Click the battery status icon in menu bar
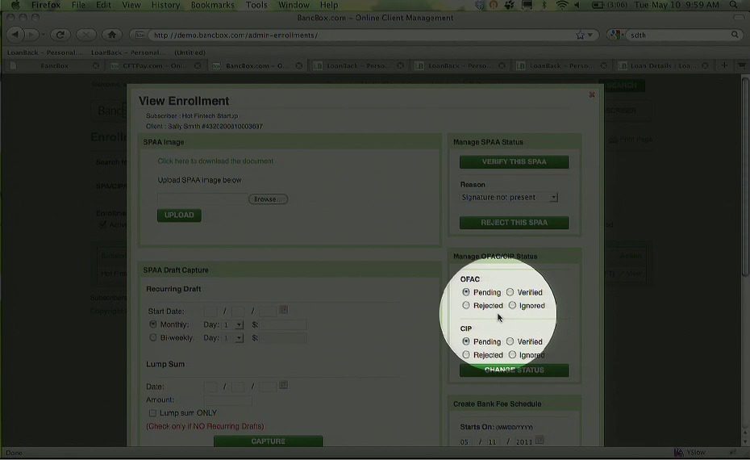The image size is (750, 460). click(x=598, y=6)
